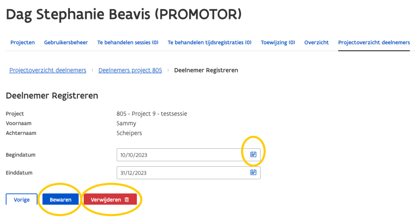415x219 pixels.
Task: Switch to the Overzicht tab
Action: pyautogui.click(x=316, y=43)
